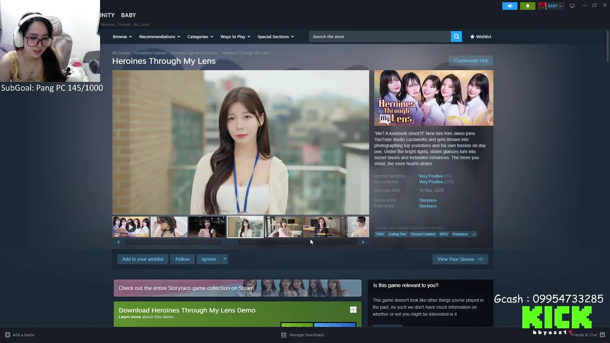Screen dimensions: 610x343
Task: Select the sixth thumbnail with dialog bar
Action: (x=321, y=227)
